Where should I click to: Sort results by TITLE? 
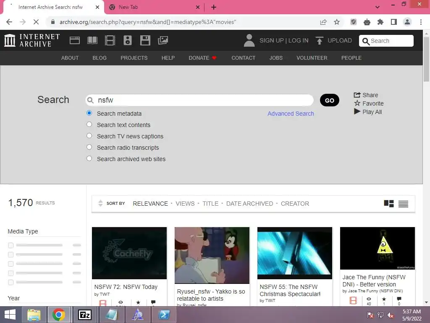click(210, 204)
